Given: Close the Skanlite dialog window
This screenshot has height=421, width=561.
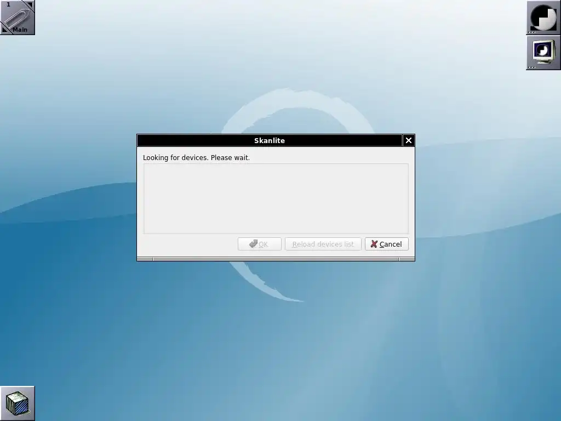Looking at the screenshot, I should point(409,140).
